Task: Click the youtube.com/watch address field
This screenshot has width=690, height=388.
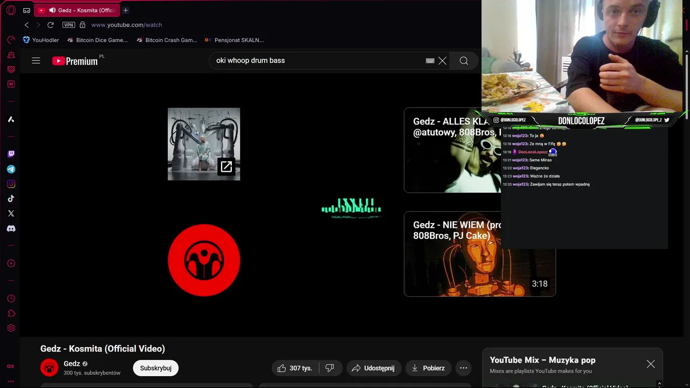Action: click(x=127, y=25)
